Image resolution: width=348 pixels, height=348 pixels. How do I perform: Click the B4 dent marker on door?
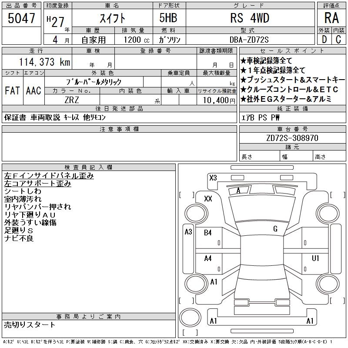click(x=208, y=233)
